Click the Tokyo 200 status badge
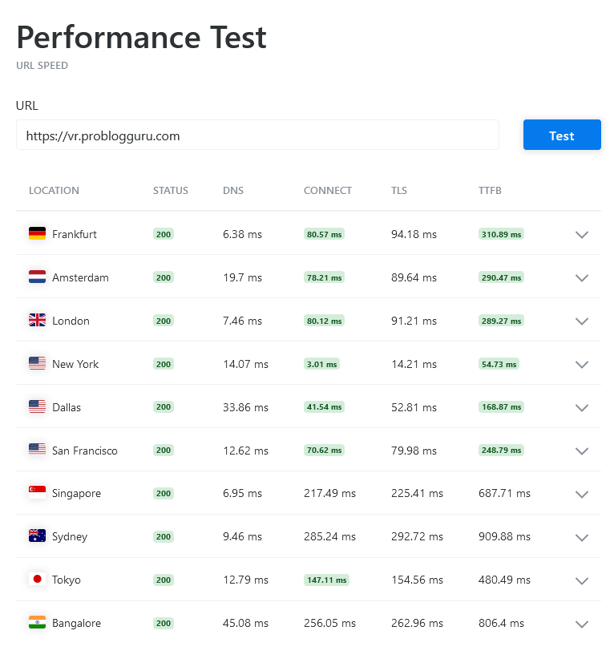This screenshot has width=614, height=671. point(164,580)
